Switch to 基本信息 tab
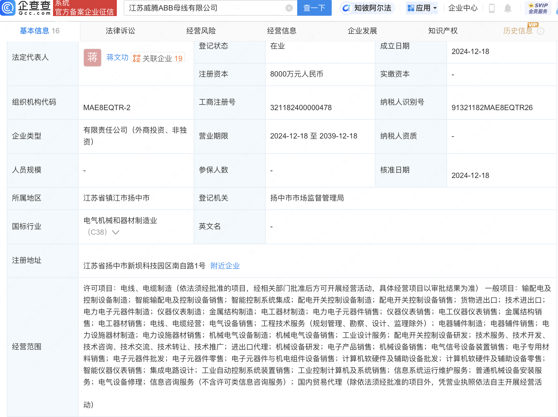Viewport: 558px width, 417px height. coord(40,31)
